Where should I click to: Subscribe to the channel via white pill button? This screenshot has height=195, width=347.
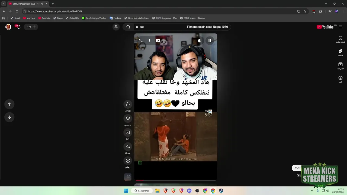coord(297,168)
